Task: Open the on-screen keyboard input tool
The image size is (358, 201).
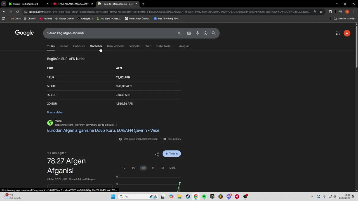Action: point(189,33)
